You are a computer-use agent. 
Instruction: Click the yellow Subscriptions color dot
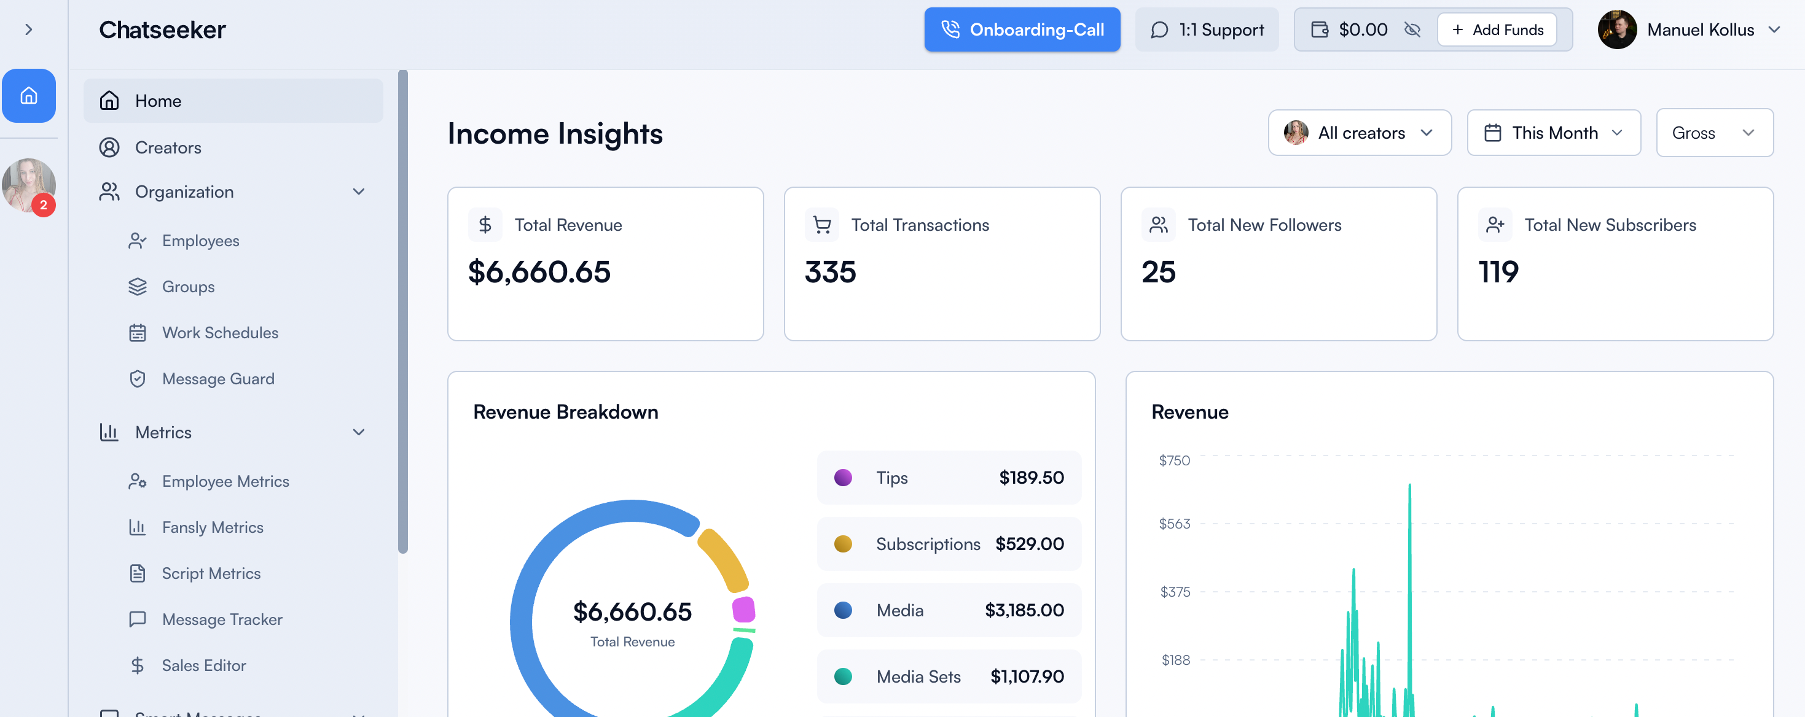coord(843,544)
